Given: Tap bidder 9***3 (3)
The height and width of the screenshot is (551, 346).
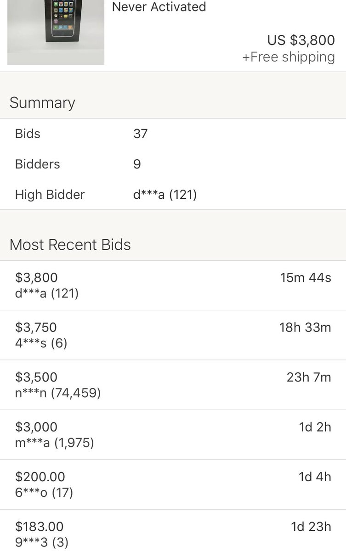Looking at the screenshot, I should 42,542.
